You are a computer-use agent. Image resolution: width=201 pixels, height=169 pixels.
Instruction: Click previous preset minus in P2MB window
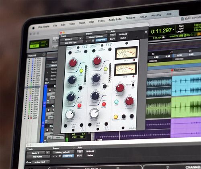pos(54,156)
